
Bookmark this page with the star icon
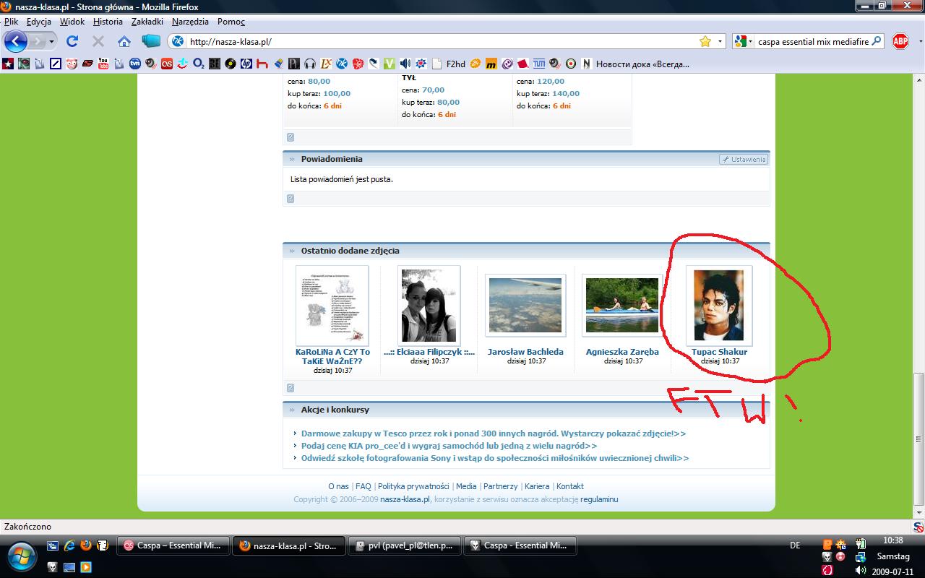[x=705, y=41]
